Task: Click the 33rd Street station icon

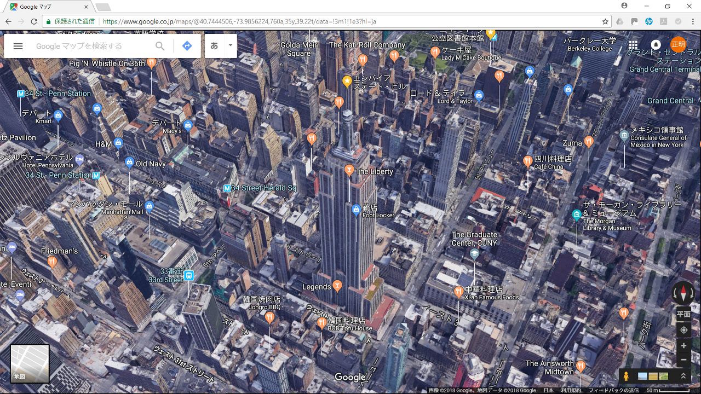Action: click(x=189, y=275)
